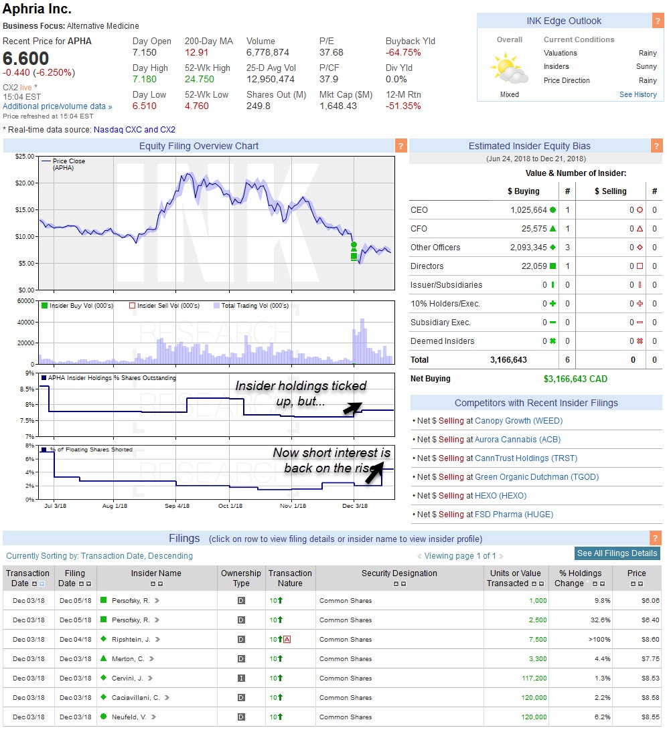Screen dimensions: 667x730
Task: Expand the chevron next to Caciavillani, C.
Action: pos(167,697)
